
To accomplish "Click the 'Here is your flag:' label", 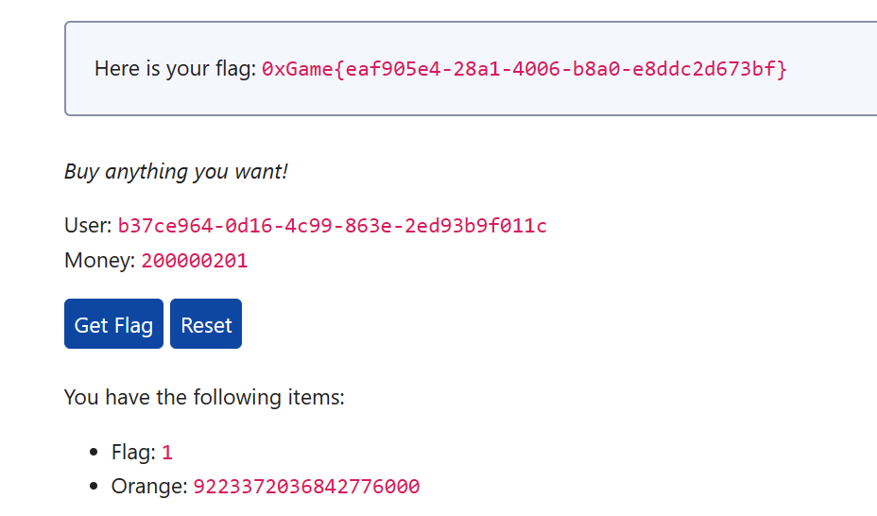I will click(175, 69).
